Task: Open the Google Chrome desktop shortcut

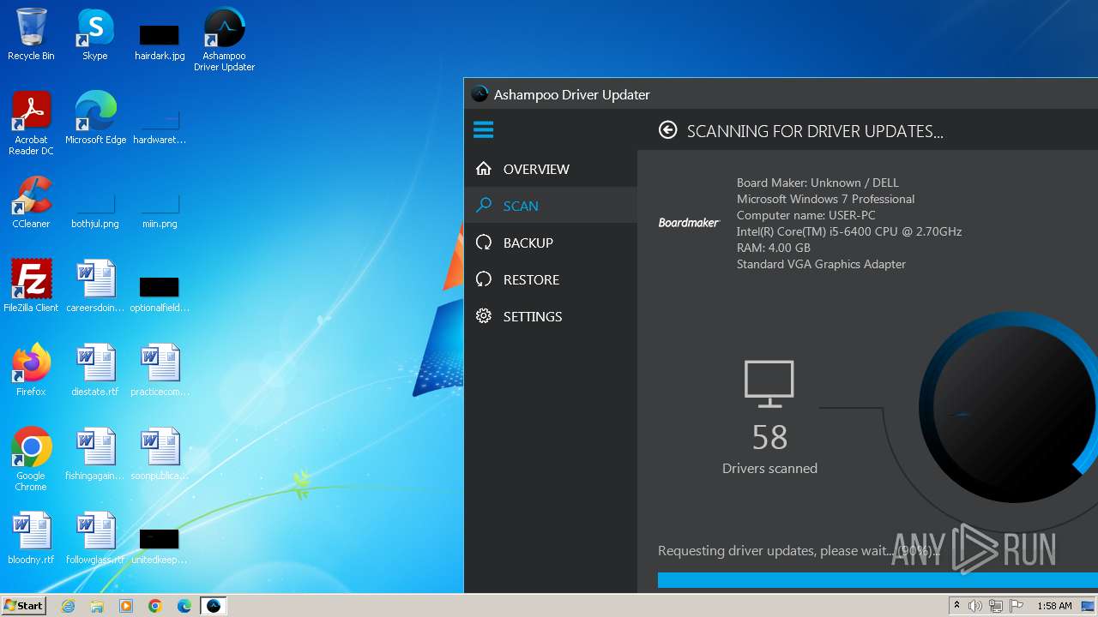Action: point(31,460)
